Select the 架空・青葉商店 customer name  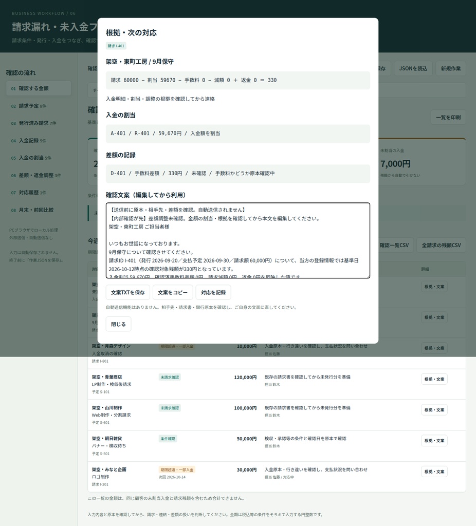[x=107, y=377]
